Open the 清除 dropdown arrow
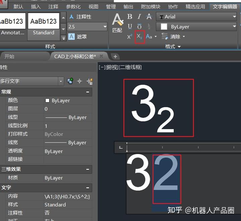 coord(184,36)
